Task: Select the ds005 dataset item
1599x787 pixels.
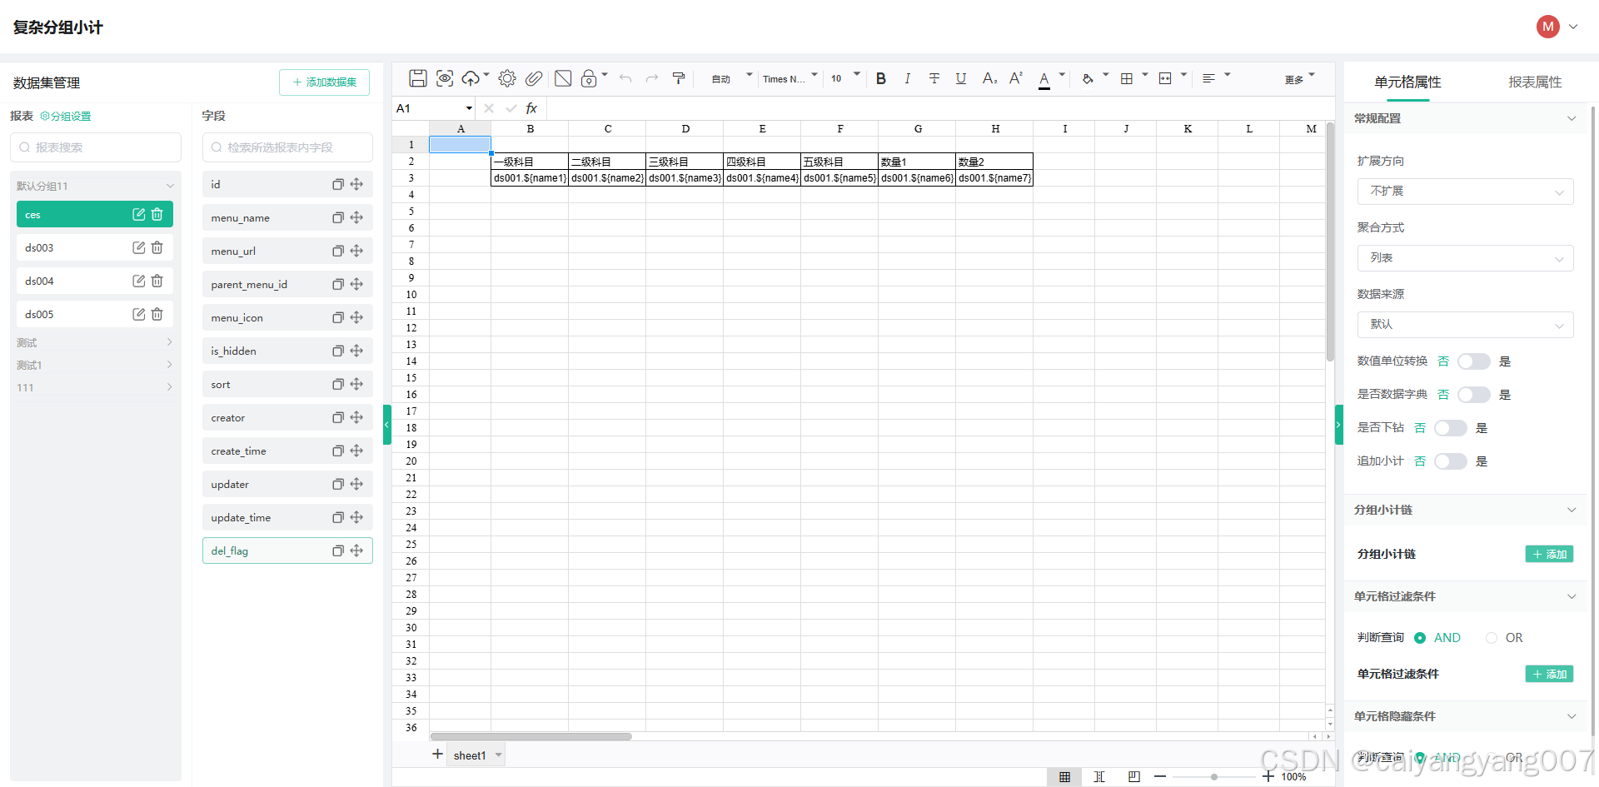Action: coord(94,314)
